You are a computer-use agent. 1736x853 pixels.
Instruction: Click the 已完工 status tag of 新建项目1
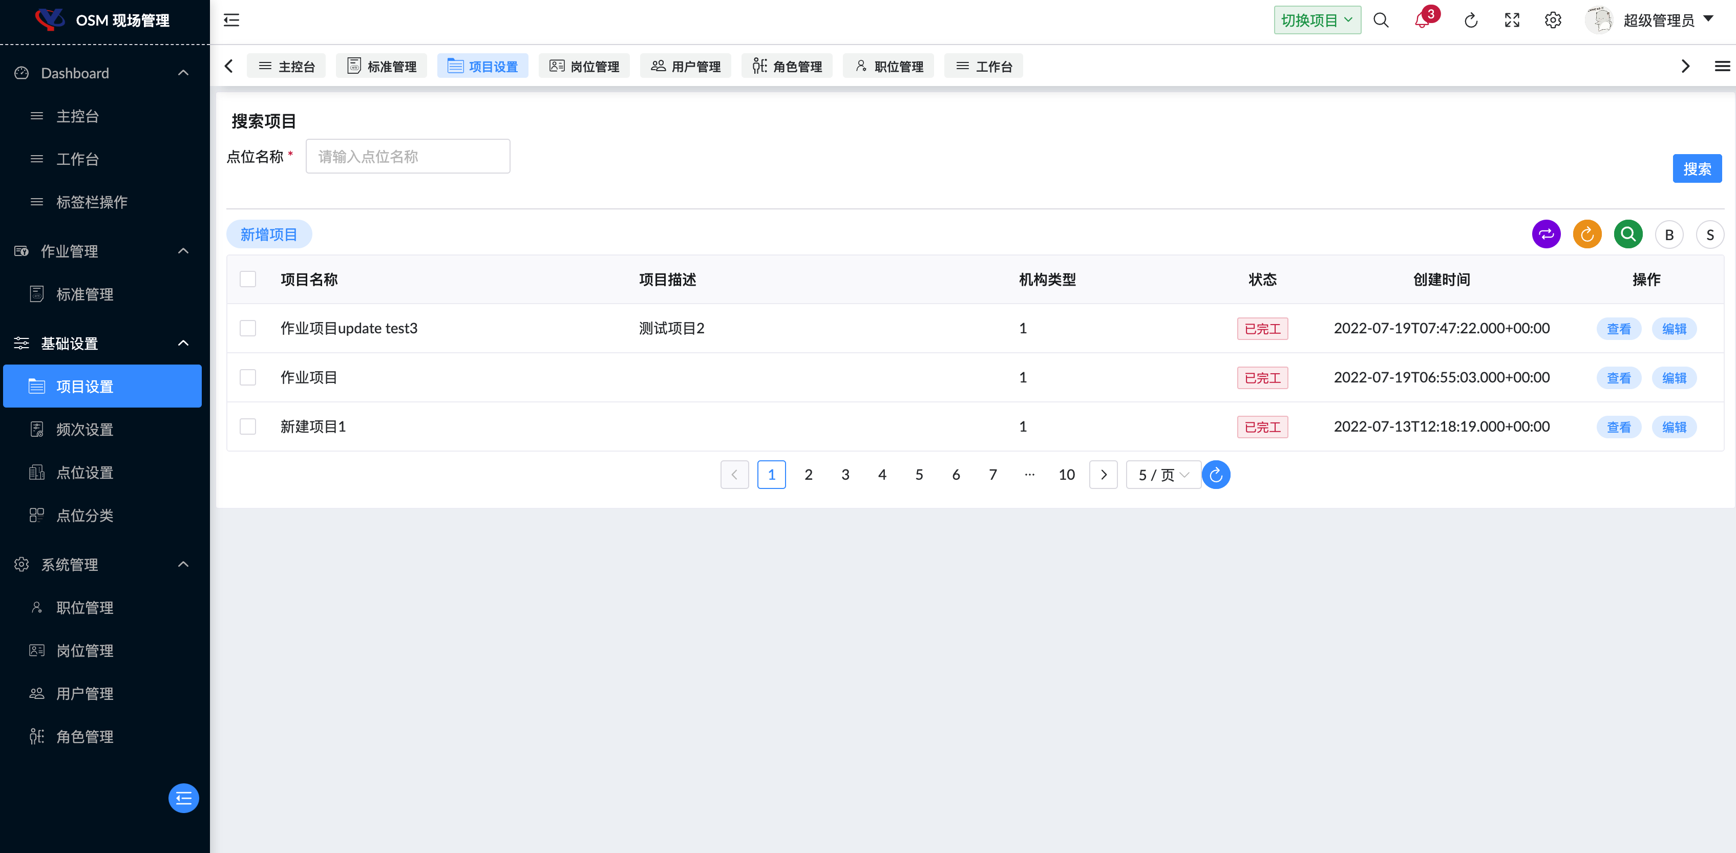(x=1262, y=427)
